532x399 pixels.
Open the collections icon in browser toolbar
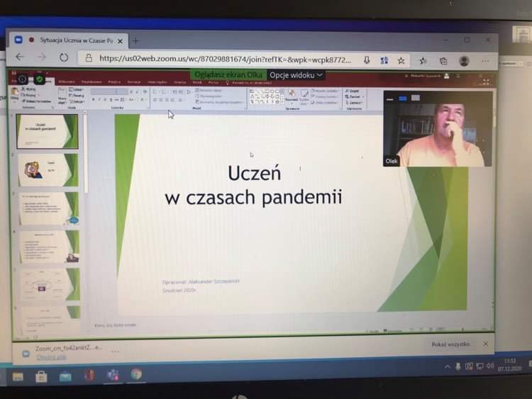point(443,62)
